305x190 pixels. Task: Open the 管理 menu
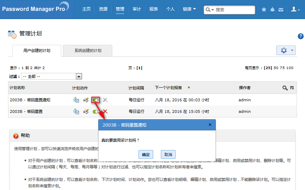[x=120, y=9]
